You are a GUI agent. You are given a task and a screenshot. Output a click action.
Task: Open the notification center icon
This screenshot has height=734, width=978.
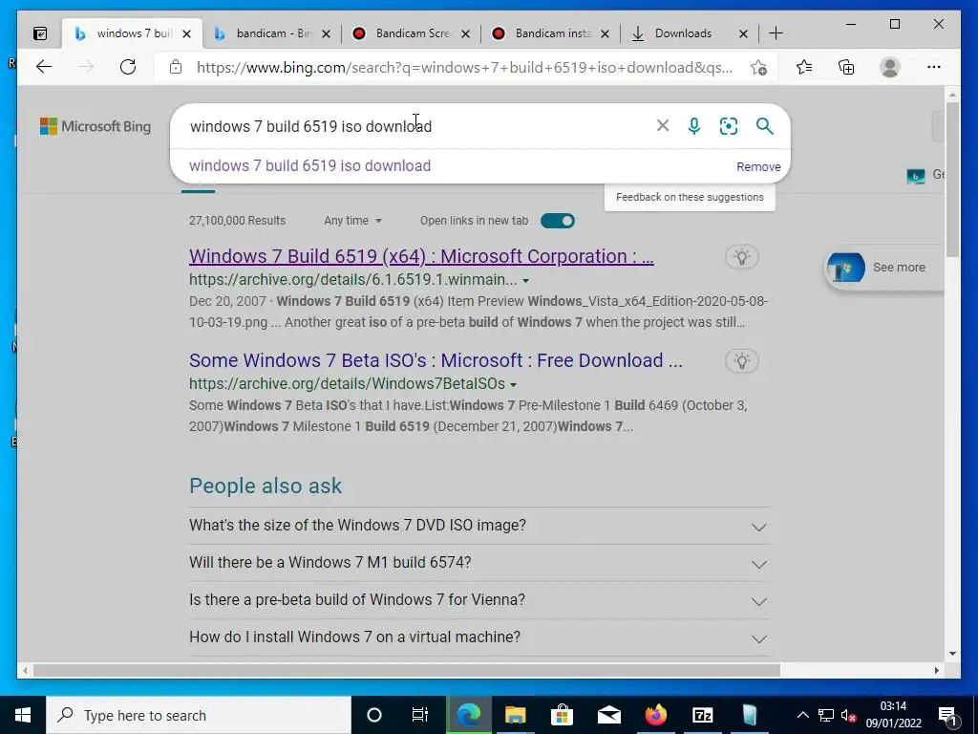[x=947, y=716]
